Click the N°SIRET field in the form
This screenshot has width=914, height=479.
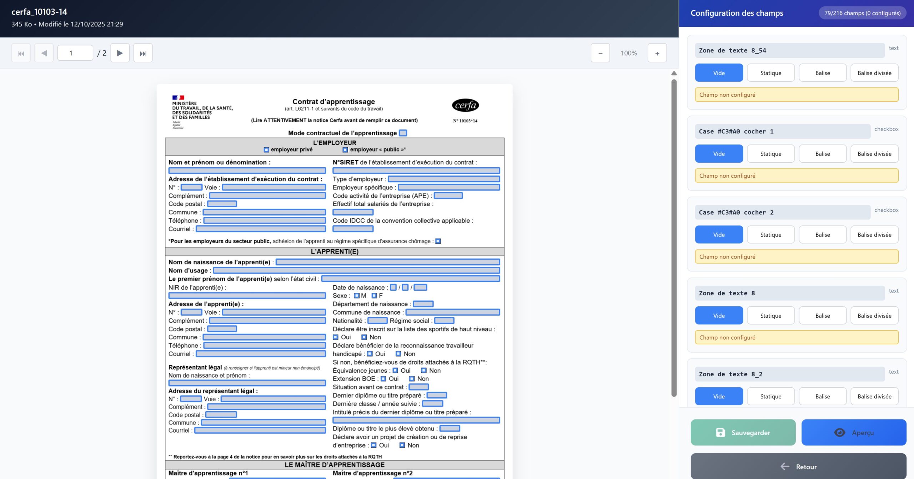[416, 170]
